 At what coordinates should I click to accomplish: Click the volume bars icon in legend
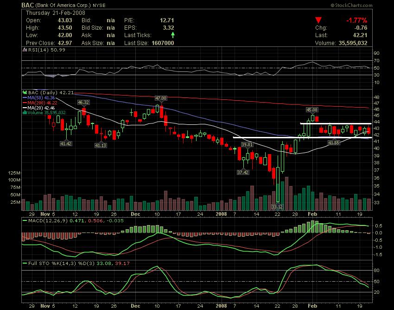point(25,112)
